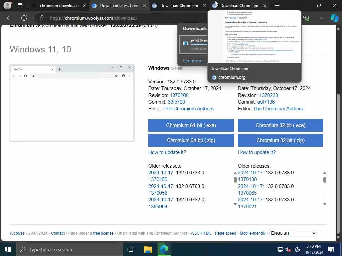Close the 'Download latest Chro' tab
Viewport: 342px width, 256px height.
144,6
